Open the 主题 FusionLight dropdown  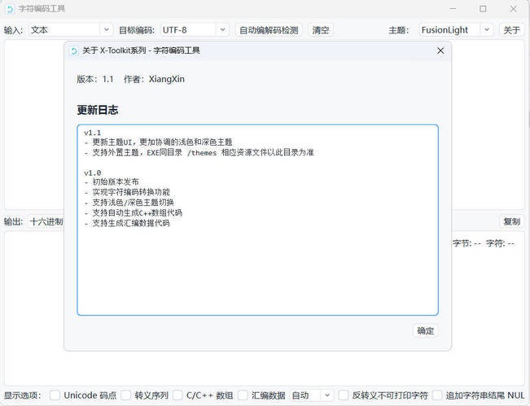tap(455, 30)
